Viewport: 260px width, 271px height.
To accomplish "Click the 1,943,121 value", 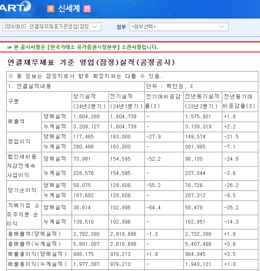I will (x=198, y=264).
